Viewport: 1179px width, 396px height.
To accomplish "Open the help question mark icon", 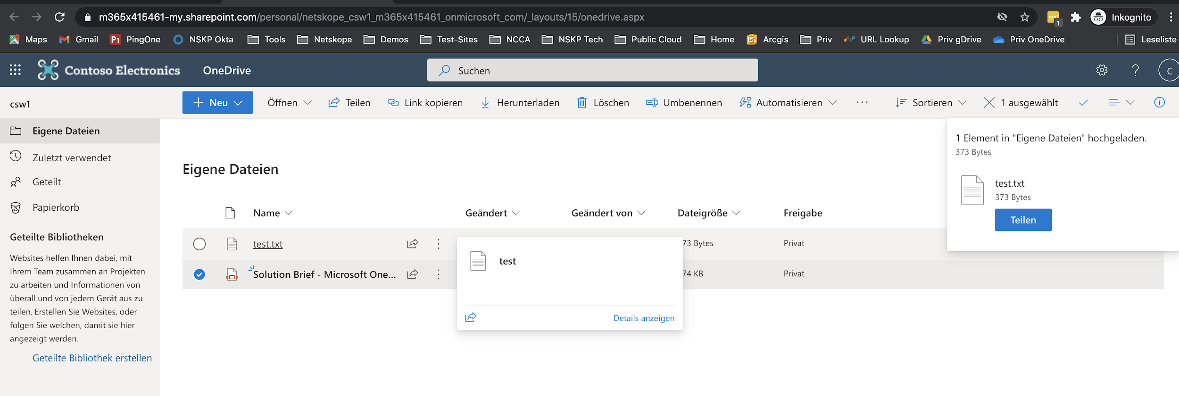I will [x=1136, y=70].
